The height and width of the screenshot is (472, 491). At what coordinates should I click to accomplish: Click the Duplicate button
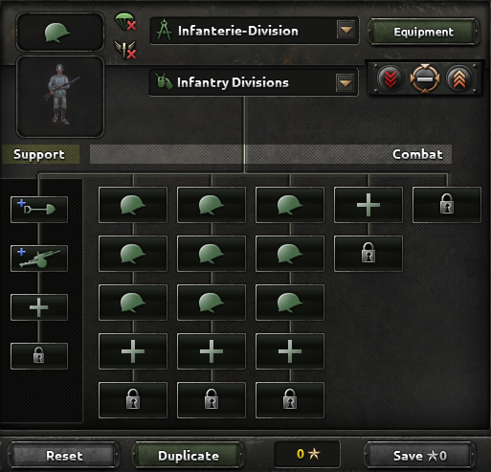coord(189,456)
